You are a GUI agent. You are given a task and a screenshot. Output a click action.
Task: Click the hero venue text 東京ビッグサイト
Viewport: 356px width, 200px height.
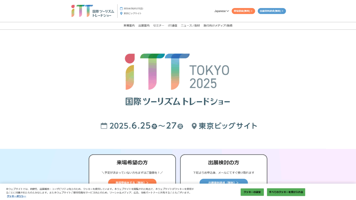coord(228,126)
